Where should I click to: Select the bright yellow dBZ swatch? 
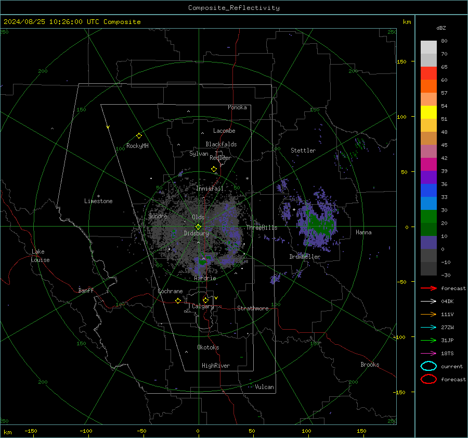point(428,112)
